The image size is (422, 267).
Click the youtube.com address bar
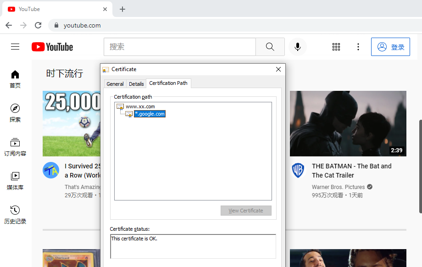234,25
